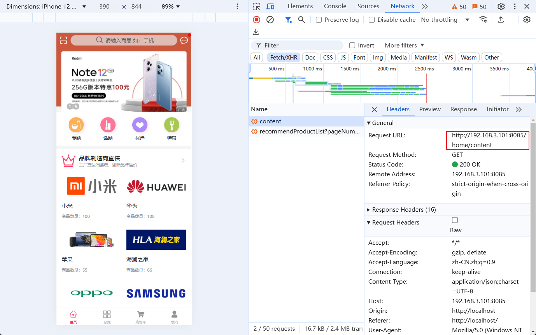Collapse the Request Headers section
The height and width of the screenshot is (335, 536).
point(393,223)
